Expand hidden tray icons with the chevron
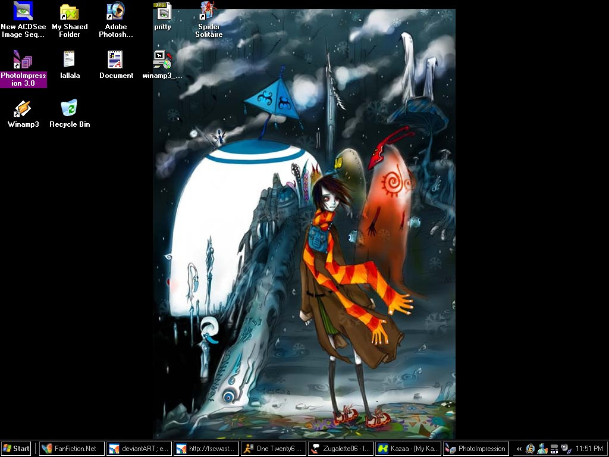609x457 pixels. tap(519, 449)
